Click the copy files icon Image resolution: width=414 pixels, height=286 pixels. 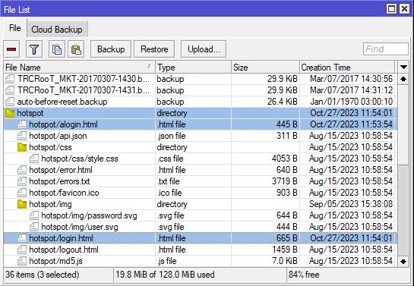(57, 49)
